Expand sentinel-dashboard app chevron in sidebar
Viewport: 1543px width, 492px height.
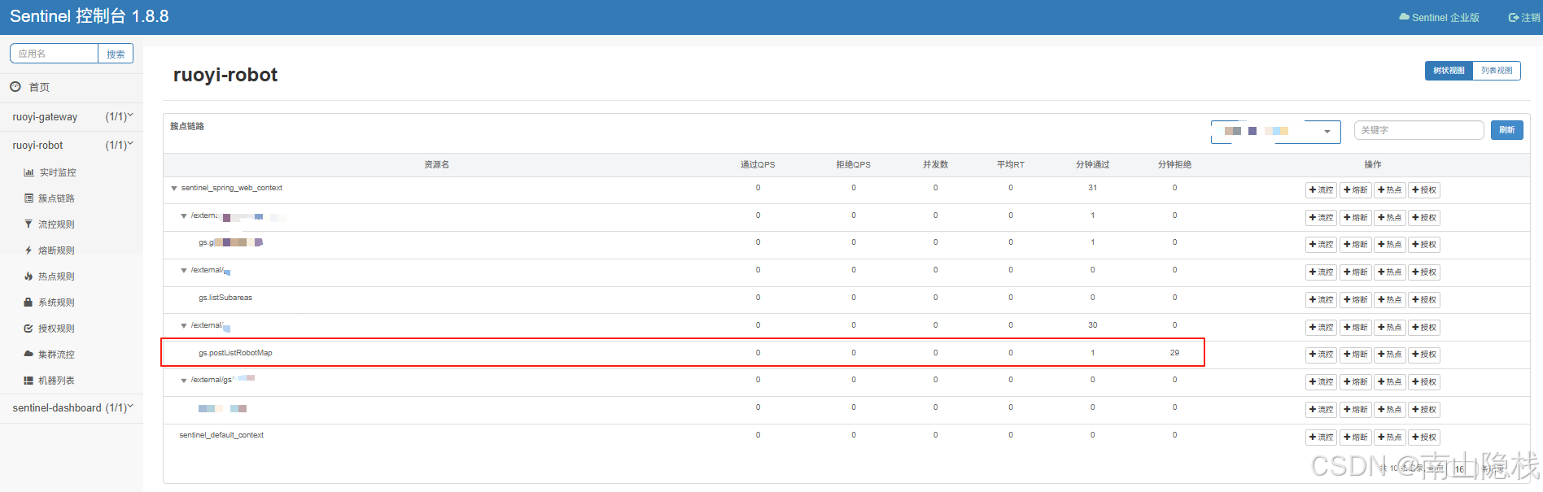[x=130, y=407]
